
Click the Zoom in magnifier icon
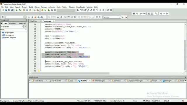(89, 17)
